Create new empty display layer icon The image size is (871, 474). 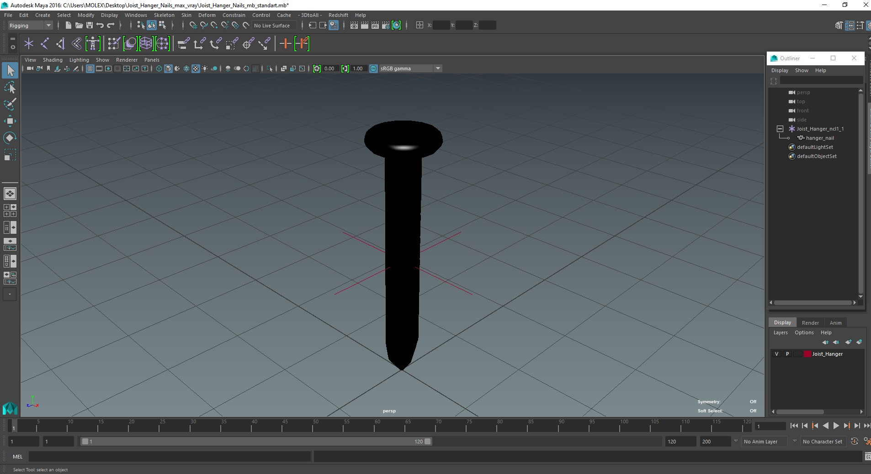pyautogui.click(x=849, y=342)
